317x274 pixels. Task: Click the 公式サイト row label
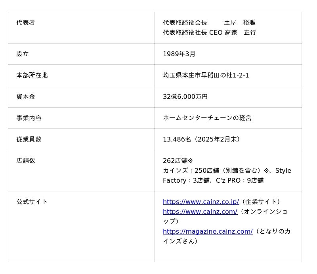pos(32,202)
